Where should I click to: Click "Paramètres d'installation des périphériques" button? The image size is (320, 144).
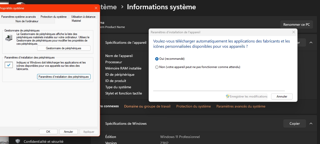(x=64, y=77)
